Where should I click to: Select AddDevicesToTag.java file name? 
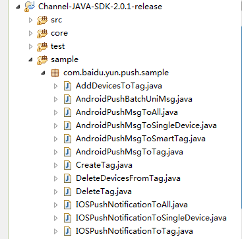tap(119, 86)
